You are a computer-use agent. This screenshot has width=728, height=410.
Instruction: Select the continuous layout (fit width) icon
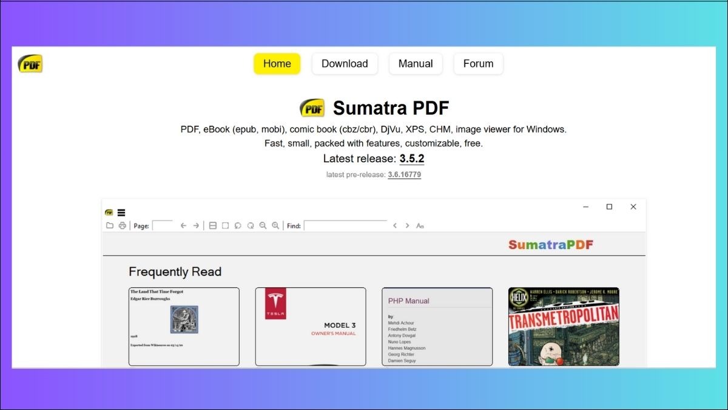[213, 225]
